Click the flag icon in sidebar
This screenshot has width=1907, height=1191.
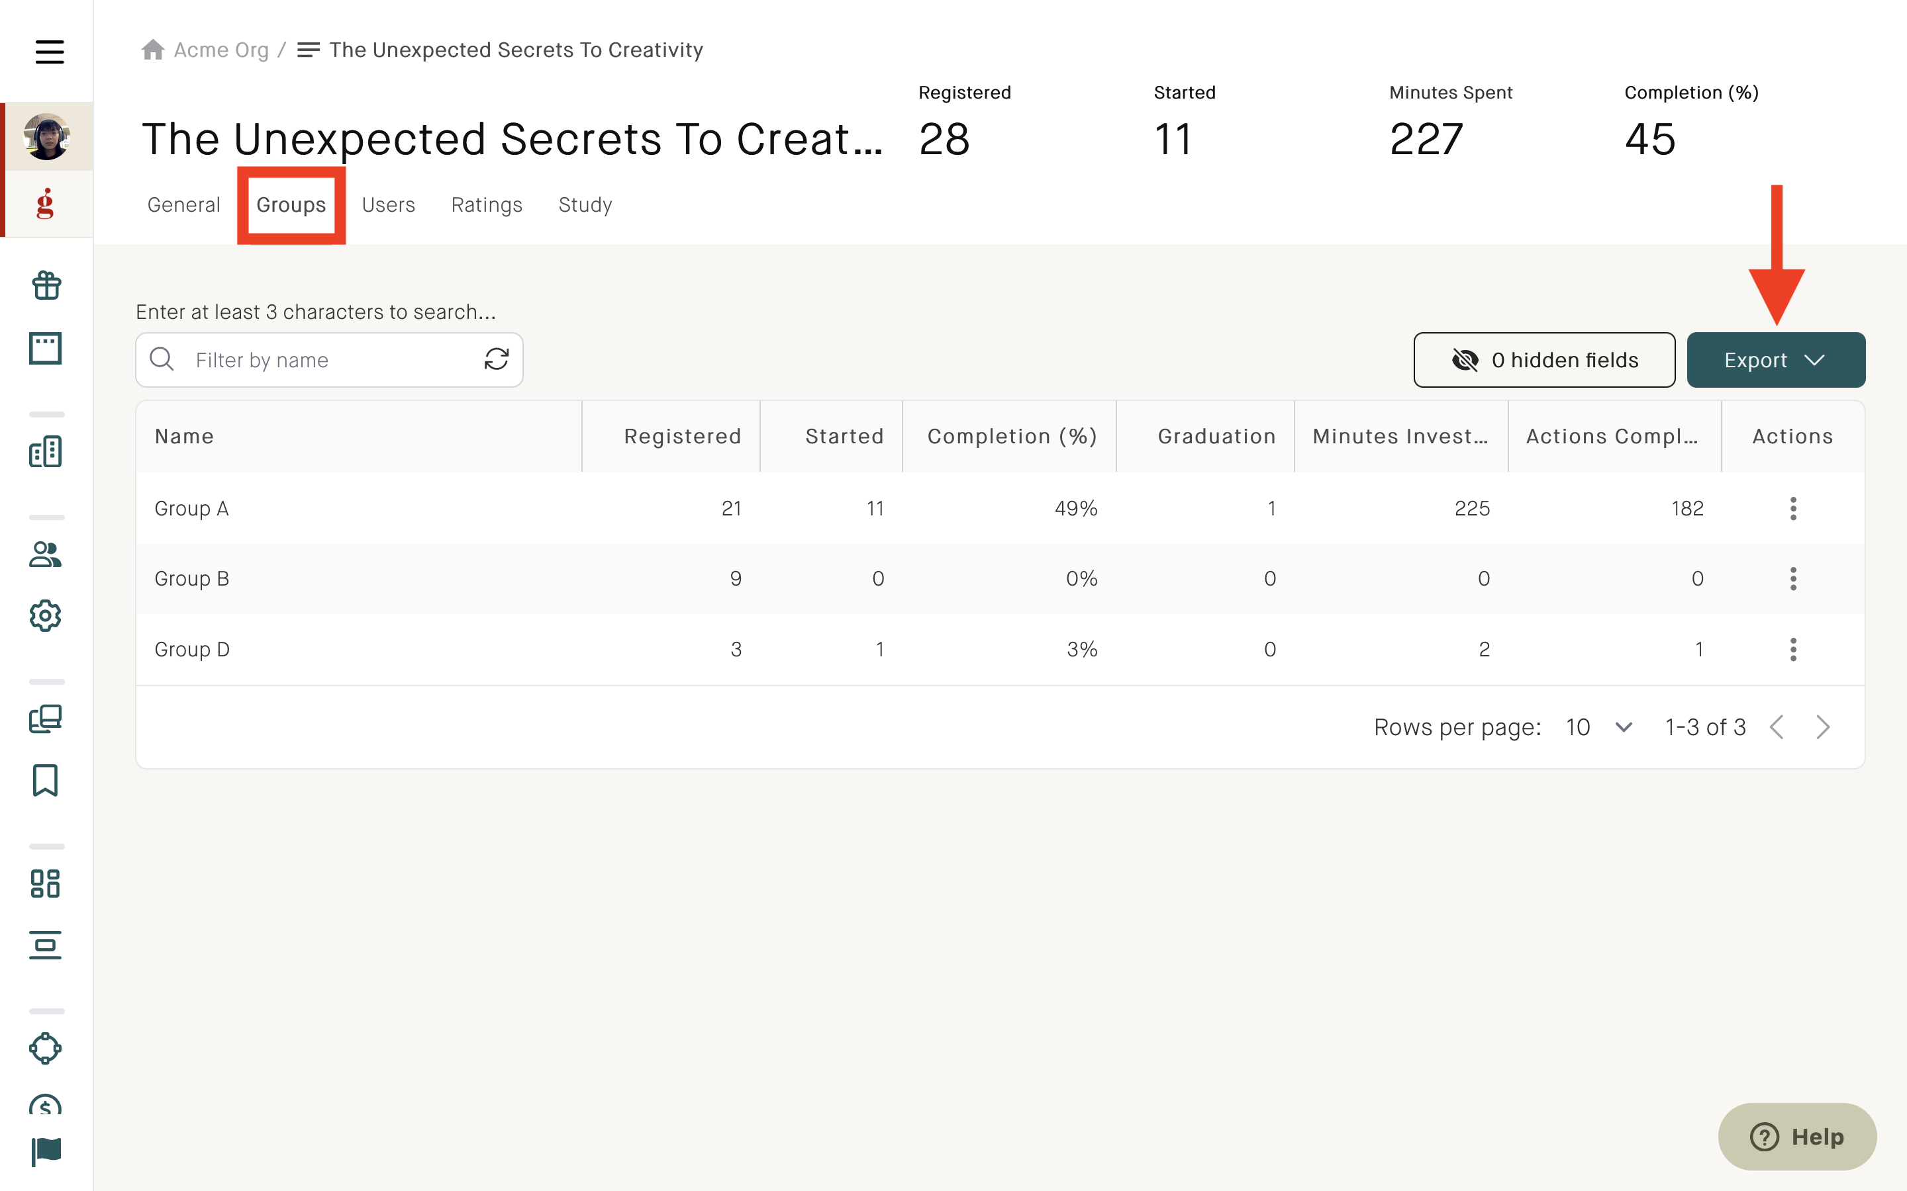click(x=46, y=1151)
